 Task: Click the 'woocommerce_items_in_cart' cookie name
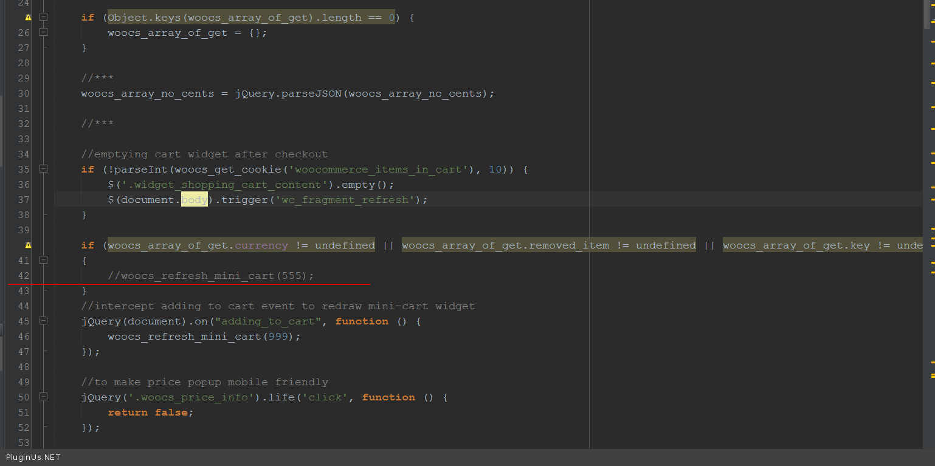click(378, 170)
